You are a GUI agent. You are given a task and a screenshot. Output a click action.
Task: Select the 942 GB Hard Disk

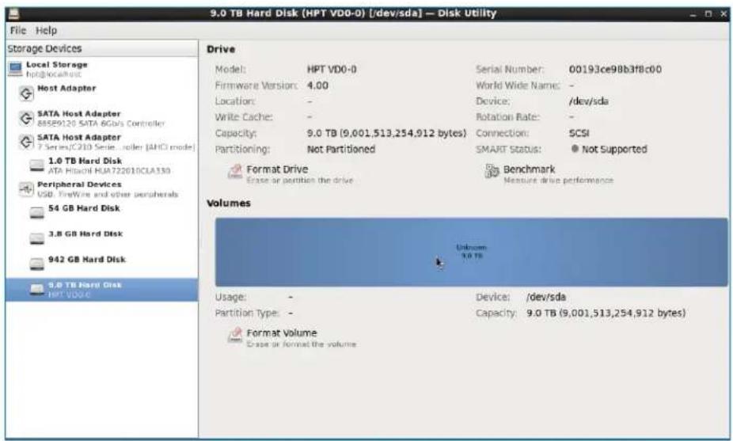[x=102, y=264]
